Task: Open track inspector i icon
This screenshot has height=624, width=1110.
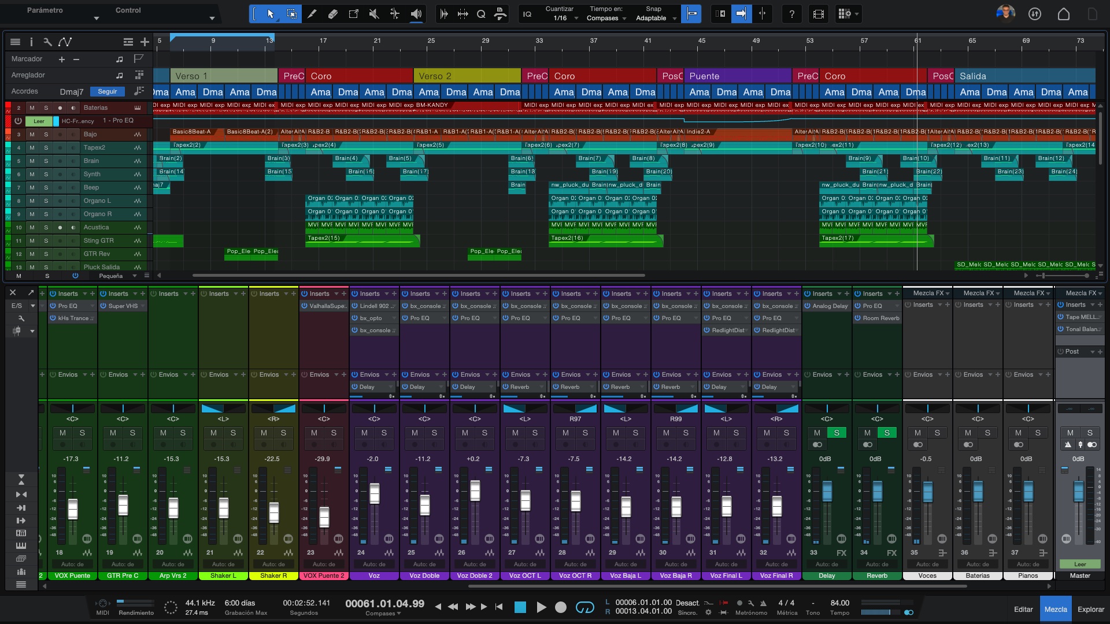Action: point(31,42)
